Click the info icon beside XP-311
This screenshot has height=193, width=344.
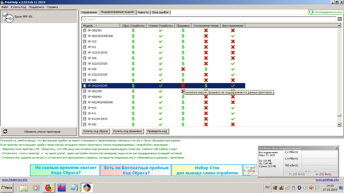pyautogui.click(x=85, y=47)
